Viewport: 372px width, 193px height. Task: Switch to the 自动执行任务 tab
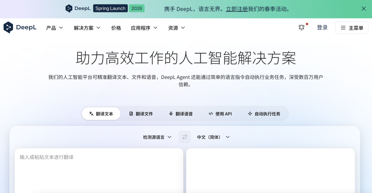click(x=264, y=114)
